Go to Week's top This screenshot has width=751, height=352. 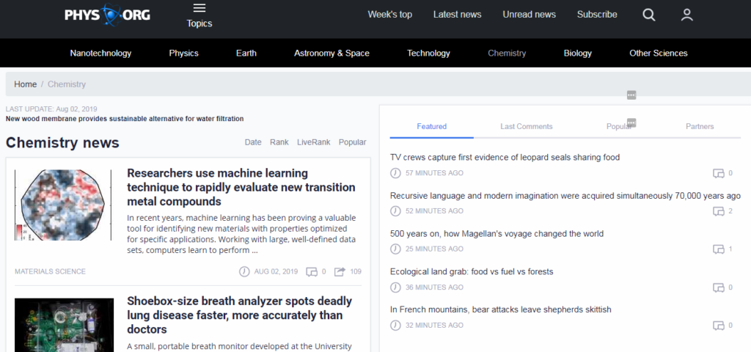pos(390,15)
